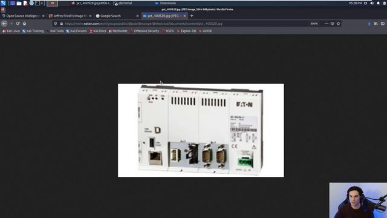Go to the Firefox home page

[x=24, y=24]
